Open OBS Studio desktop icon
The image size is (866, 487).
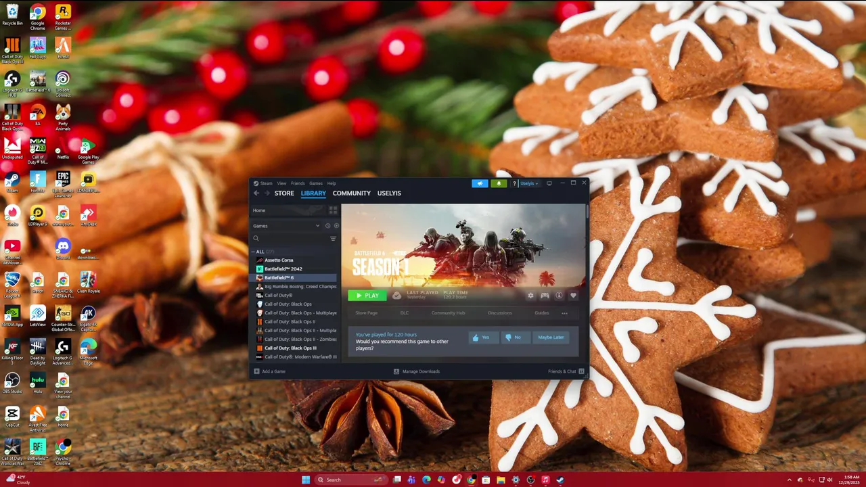(x=12, y=384)
